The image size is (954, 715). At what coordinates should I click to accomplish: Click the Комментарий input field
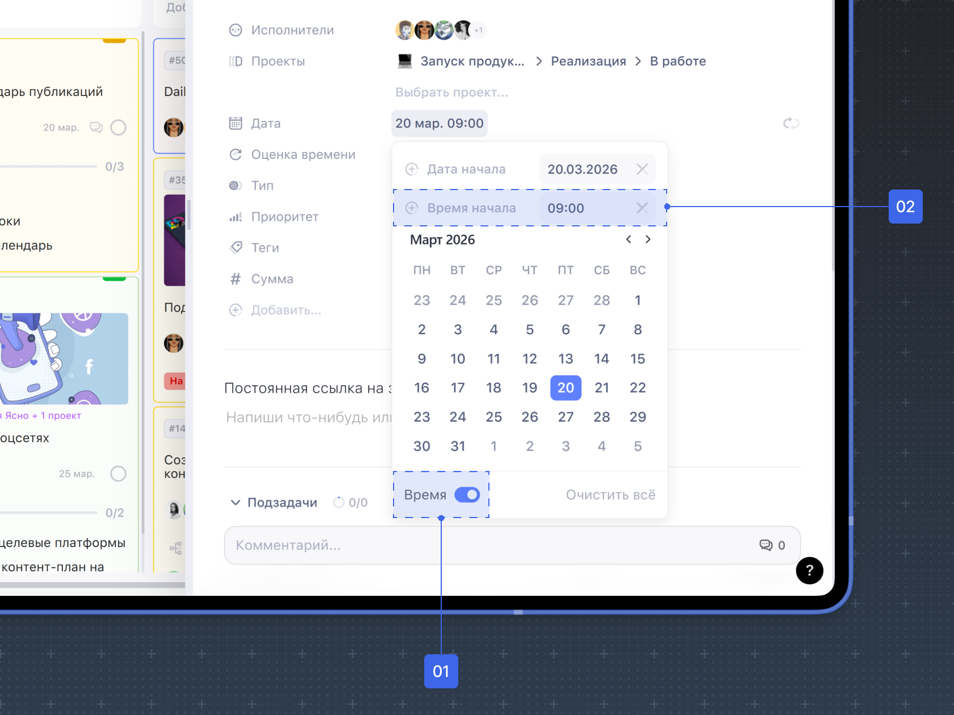pos(488,545)
